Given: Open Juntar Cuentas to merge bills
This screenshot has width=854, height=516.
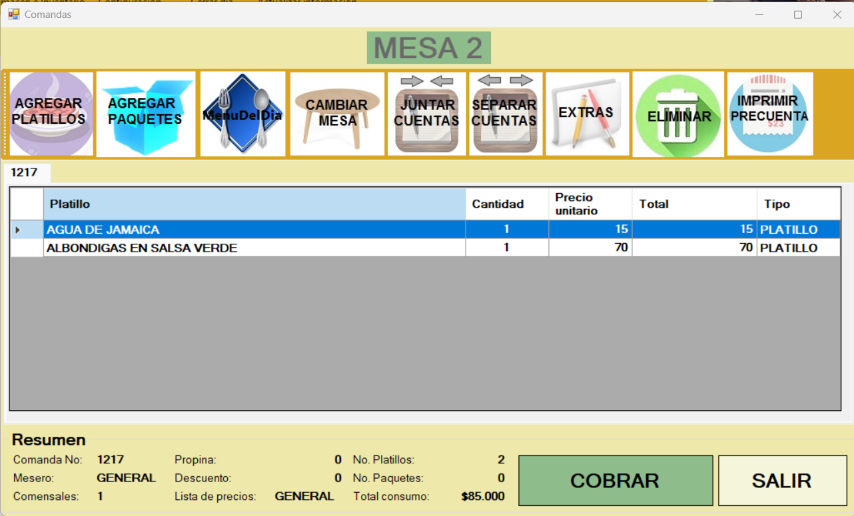Looking at the screenshot, I should pos(426,114).
